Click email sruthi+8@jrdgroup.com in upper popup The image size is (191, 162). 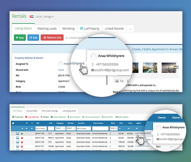[112, 70]
